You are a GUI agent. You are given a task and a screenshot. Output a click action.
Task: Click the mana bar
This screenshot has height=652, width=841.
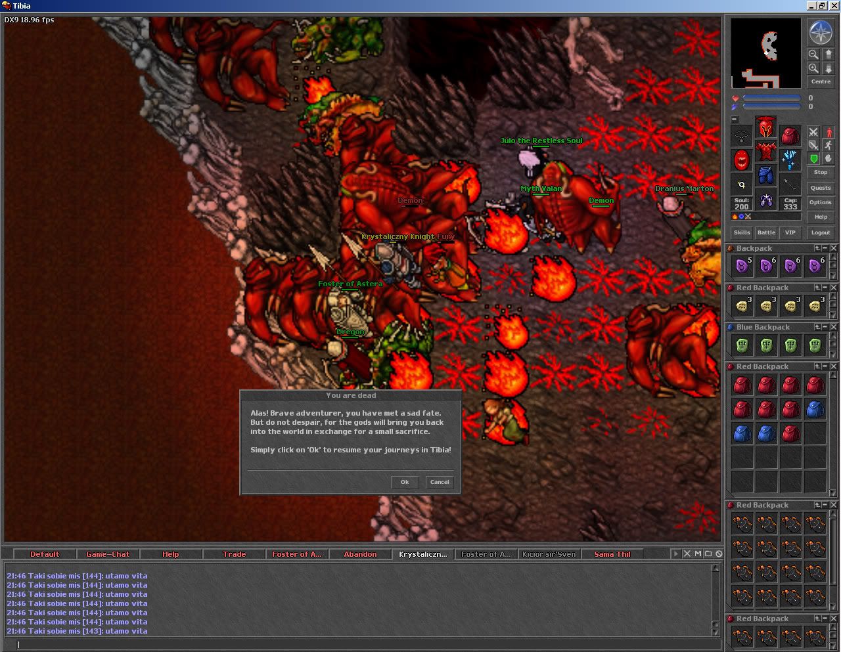click(x=771, y=106)
